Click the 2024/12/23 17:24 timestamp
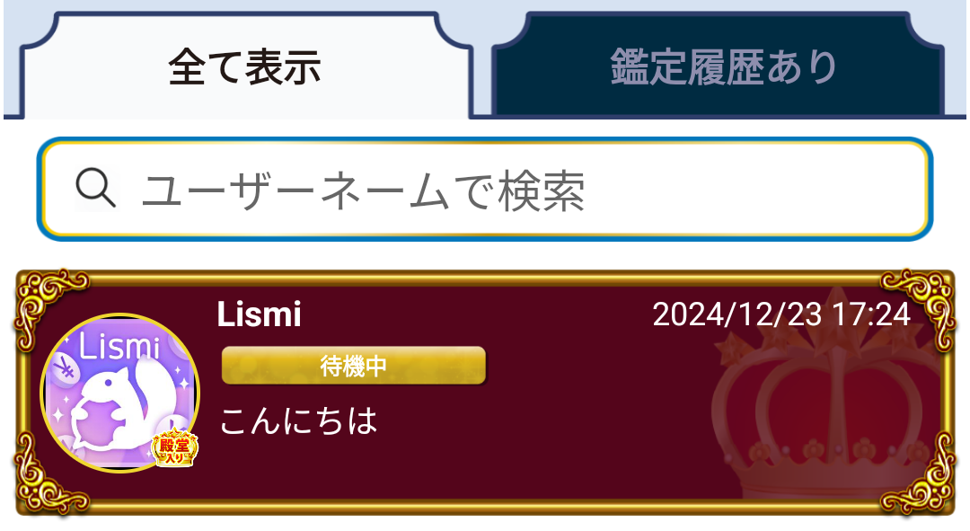Image resolution: width=970 pixels, height=531 pixels. pos(782,314)
